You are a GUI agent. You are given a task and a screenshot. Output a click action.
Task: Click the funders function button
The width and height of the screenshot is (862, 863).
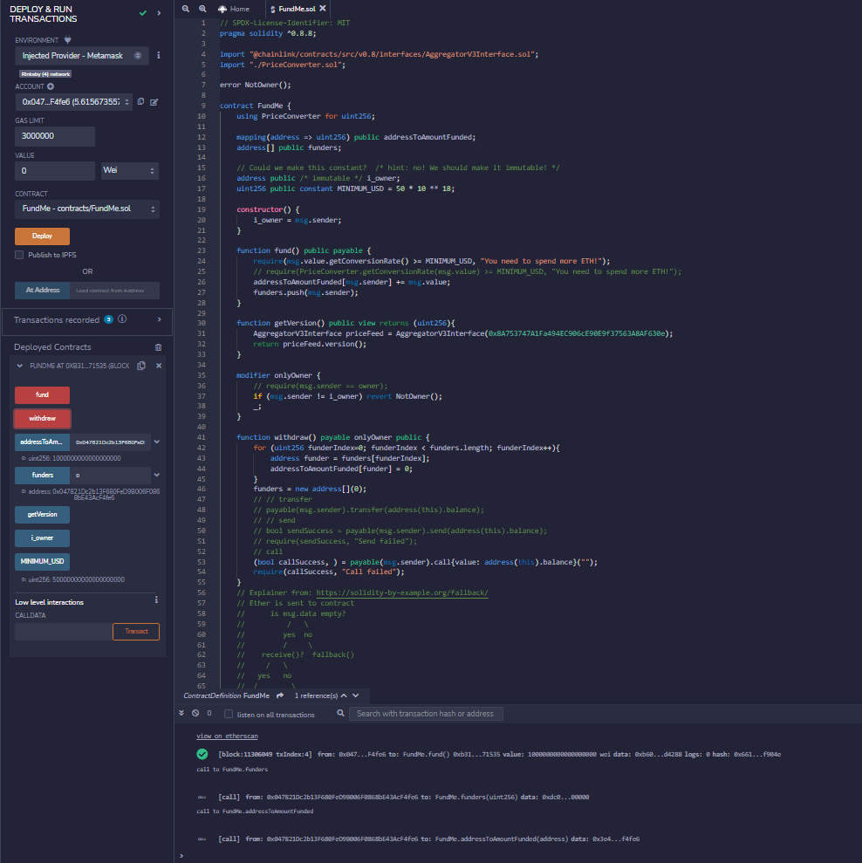pos(43,475)
